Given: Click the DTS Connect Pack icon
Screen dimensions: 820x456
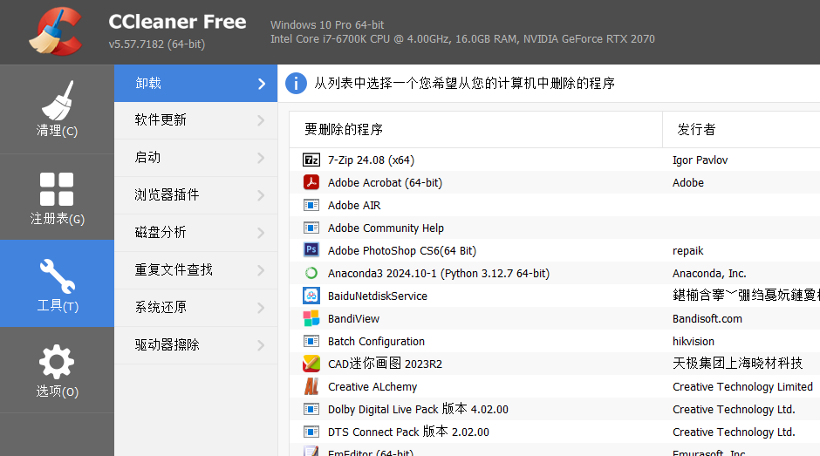Looking at the screenshot, I should tap(311, 432).
